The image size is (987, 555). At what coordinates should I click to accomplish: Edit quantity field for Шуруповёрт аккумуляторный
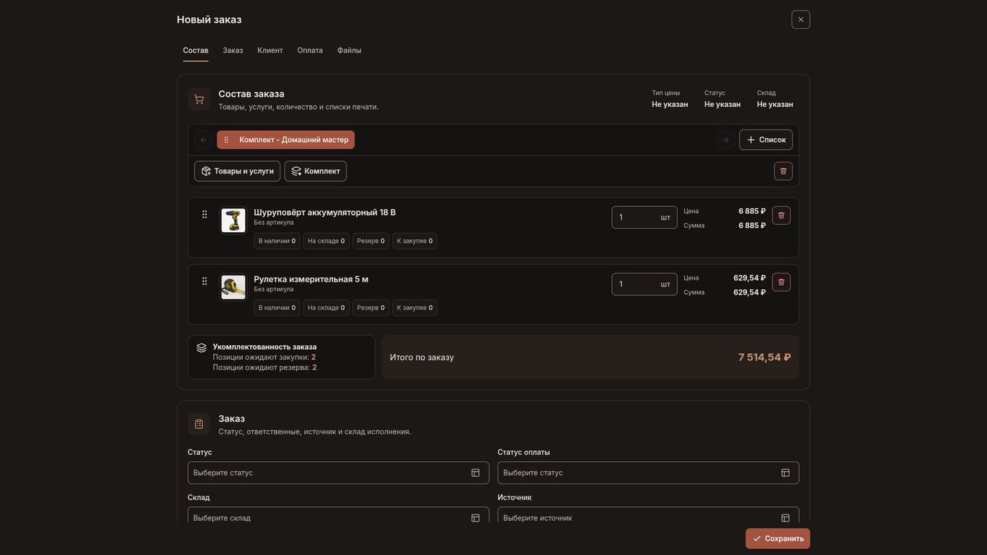(644, 217)
